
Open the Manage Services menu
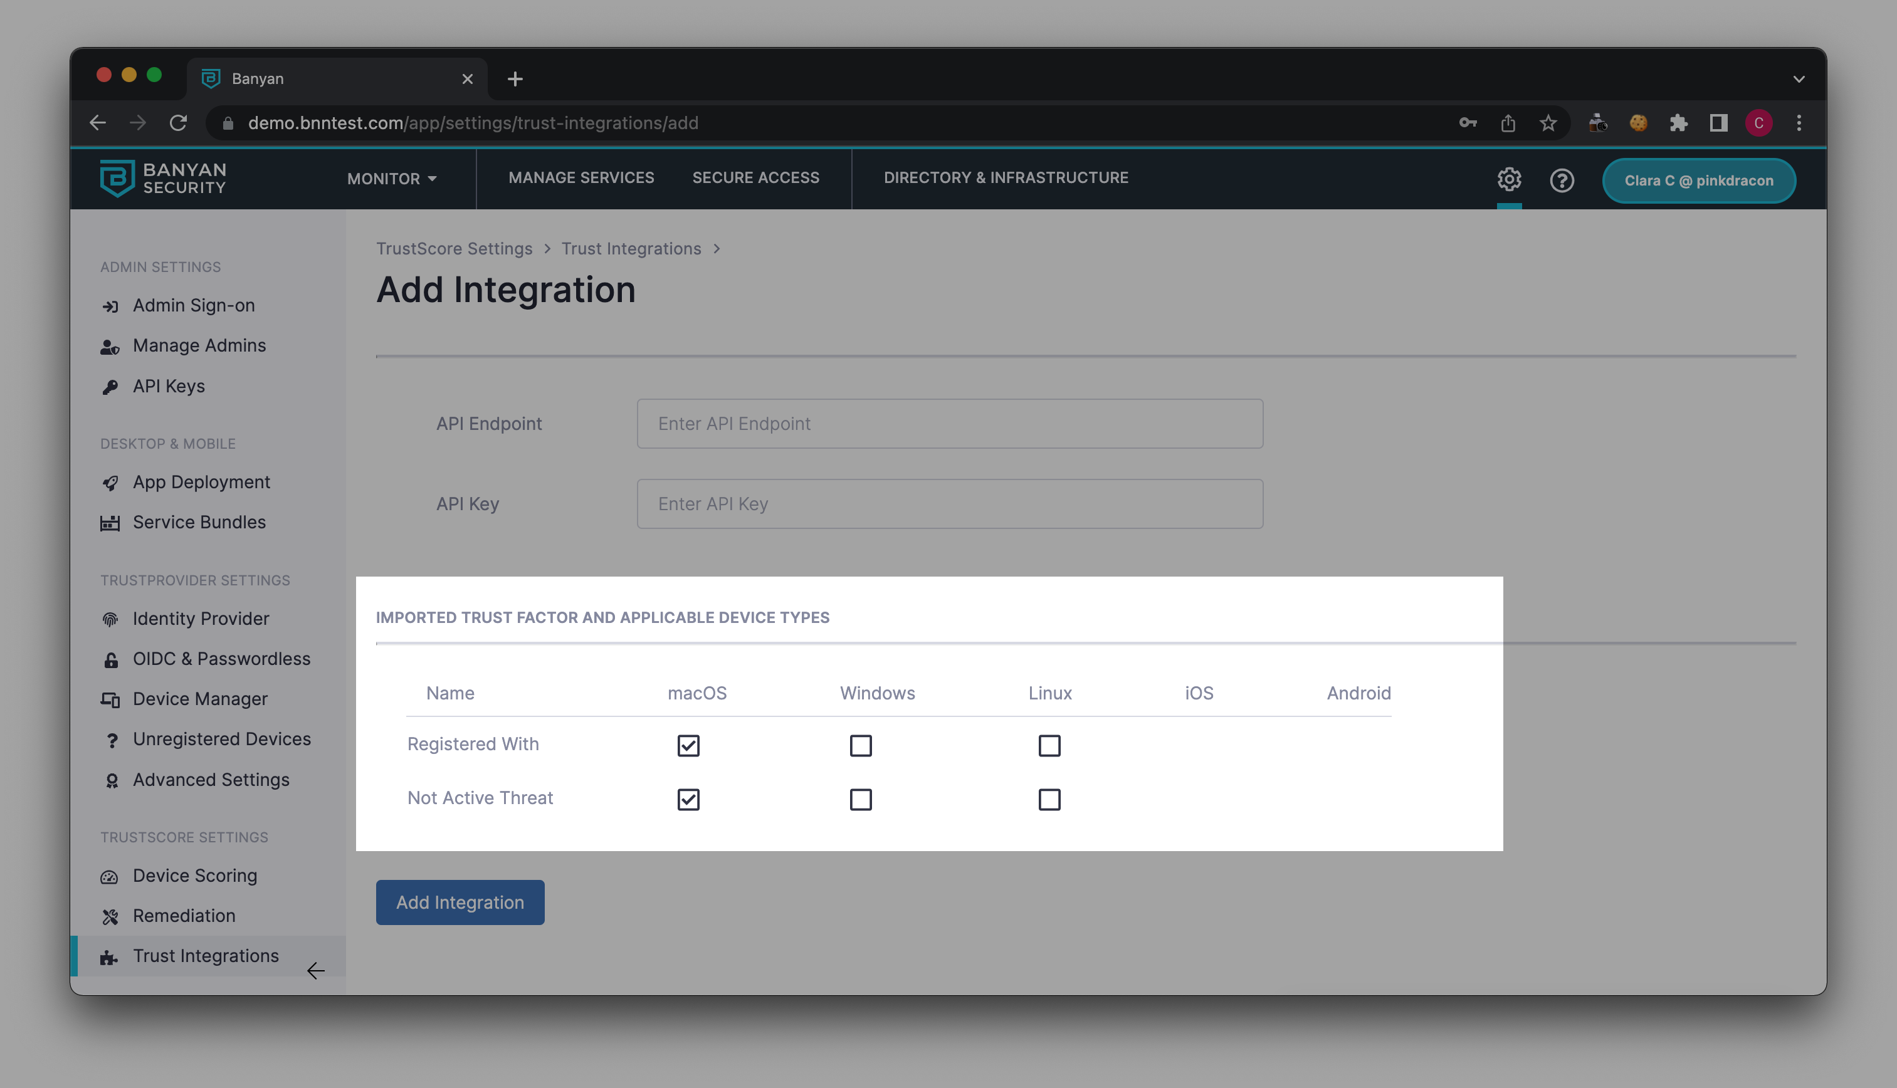click(581, 178)
